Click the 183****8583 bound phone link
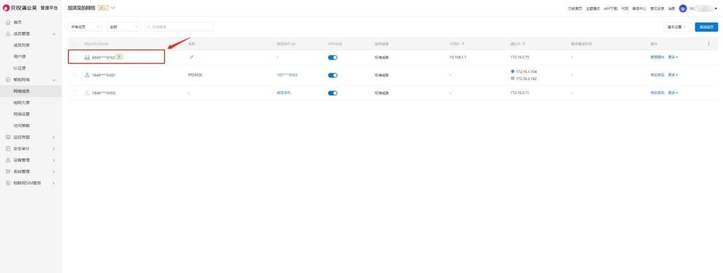The width and height of the screenshot is (723, 273). click(287, 75)
